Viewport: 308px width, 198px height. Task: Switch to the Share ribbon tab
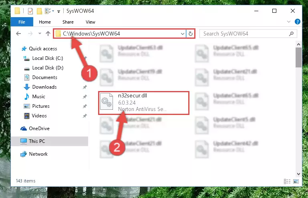tap(68, 22)
